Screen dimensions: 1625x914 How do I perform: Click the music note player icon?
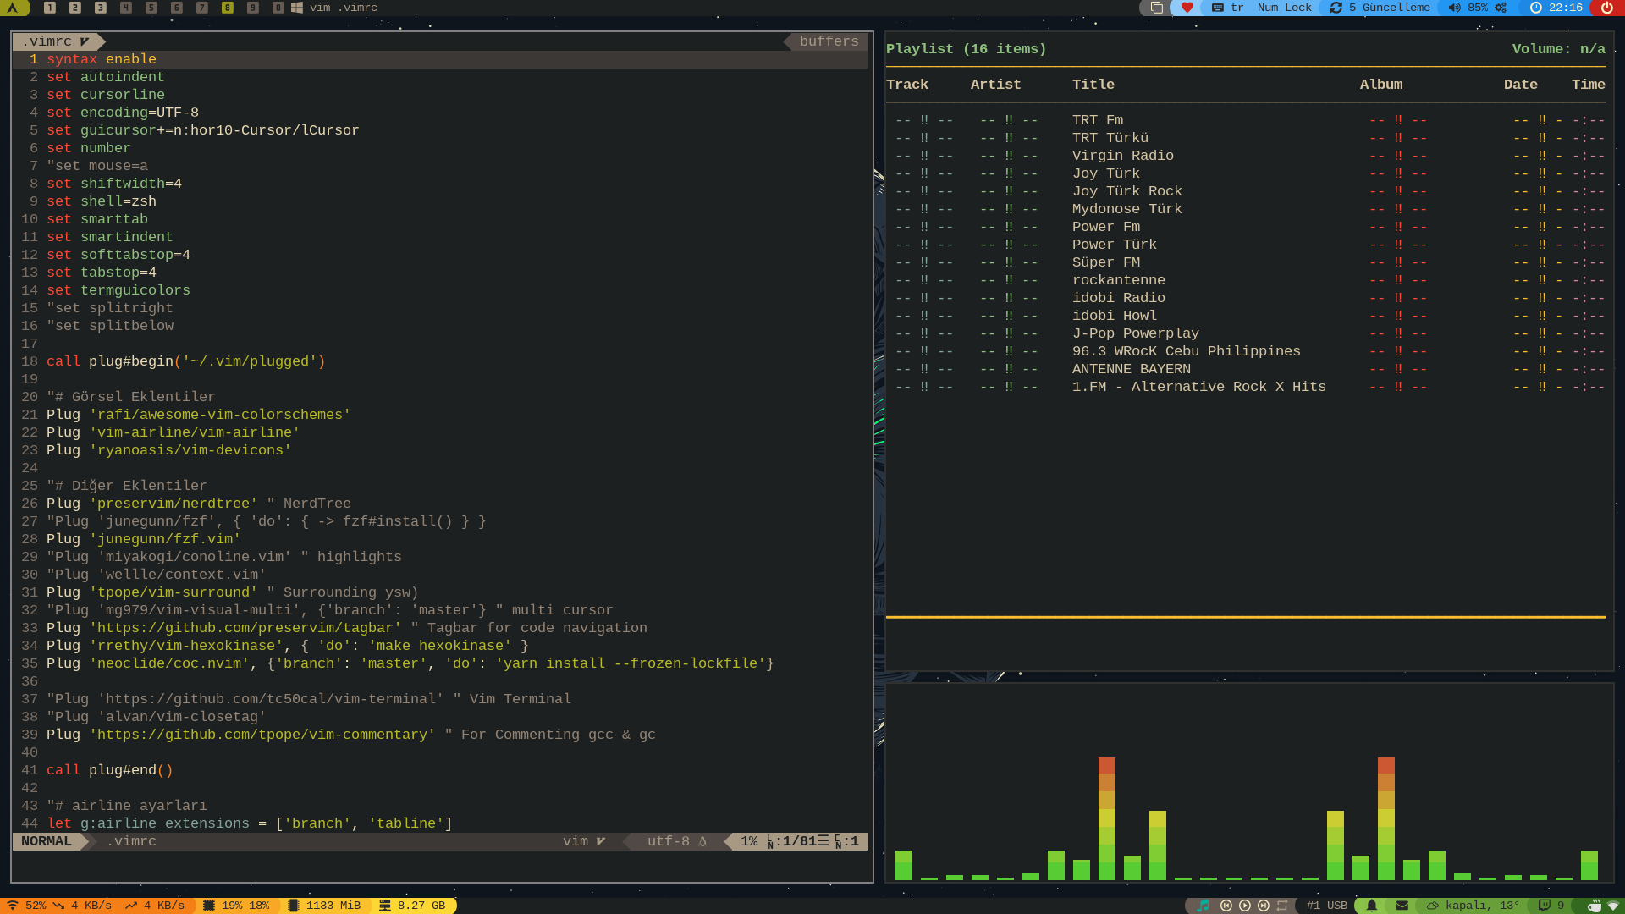point(1203,906)
